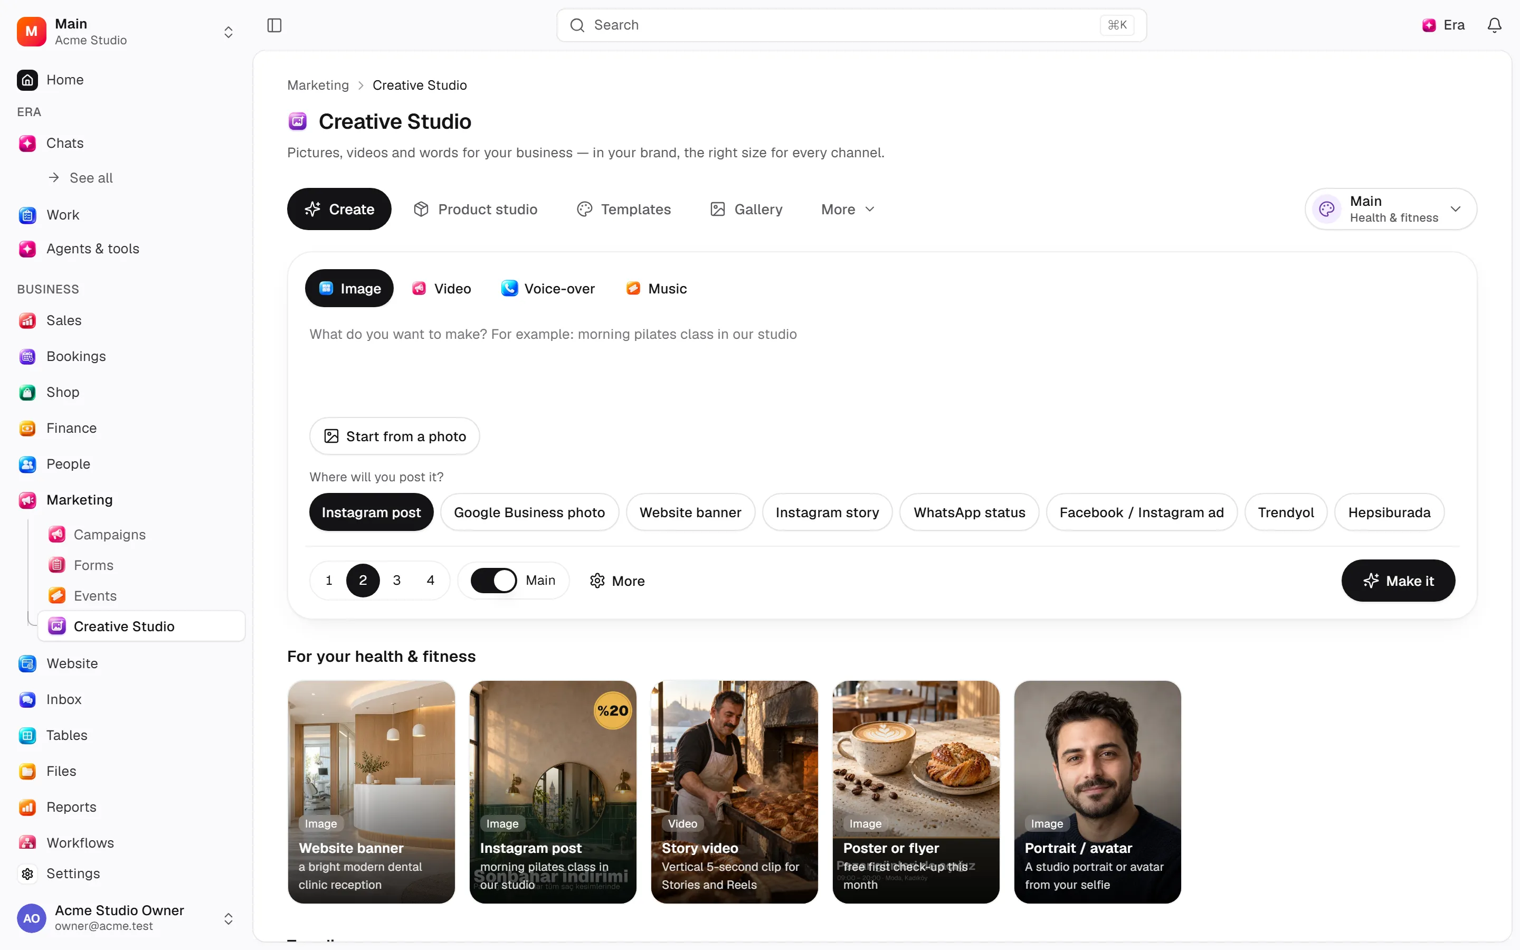1520x950 pixels.
Task: Click the Marketing breadcrumb link
Action: click(318, 85)
